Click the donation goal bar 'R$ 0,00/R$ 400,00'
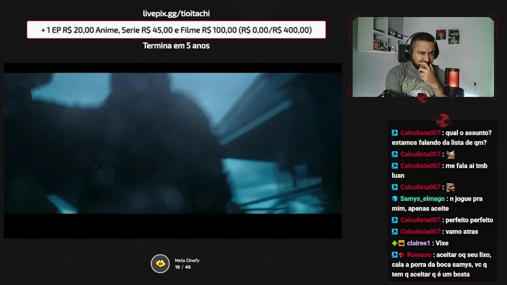 (176, 30)
